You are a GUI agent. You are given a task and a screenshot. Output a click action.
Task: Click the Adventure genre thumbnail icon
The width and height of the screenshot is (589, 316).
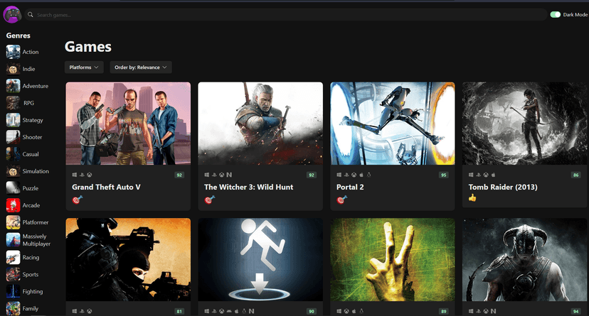13,86
